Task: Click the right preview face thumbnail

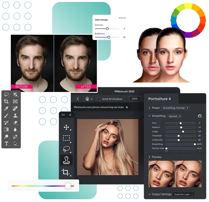Action: tap(188, 174)
